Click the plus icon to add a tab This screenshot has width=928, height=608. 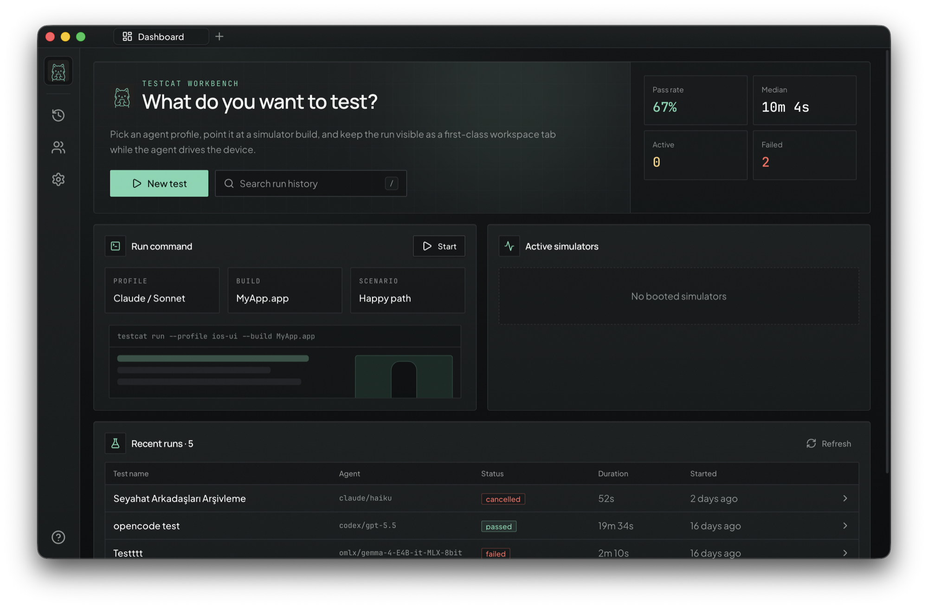click(219, 37)
